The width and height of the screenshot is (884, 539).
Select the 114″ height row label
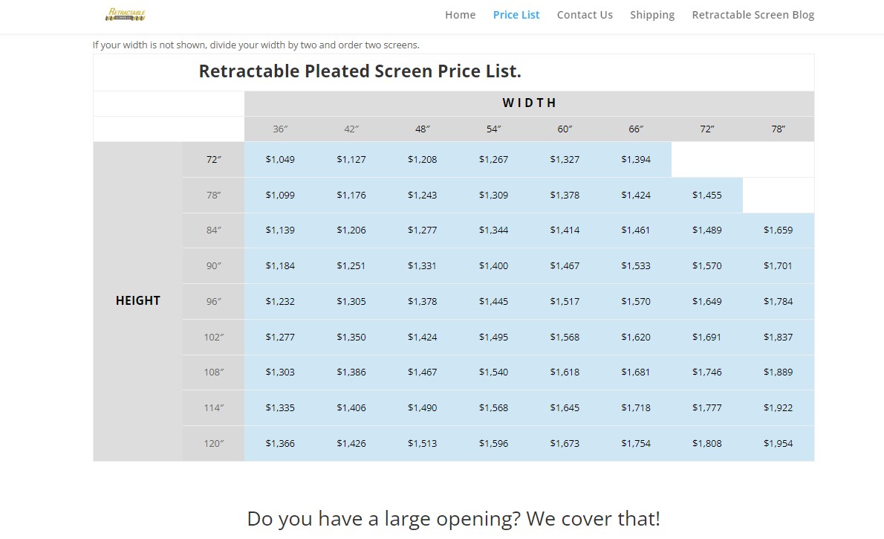214,407
